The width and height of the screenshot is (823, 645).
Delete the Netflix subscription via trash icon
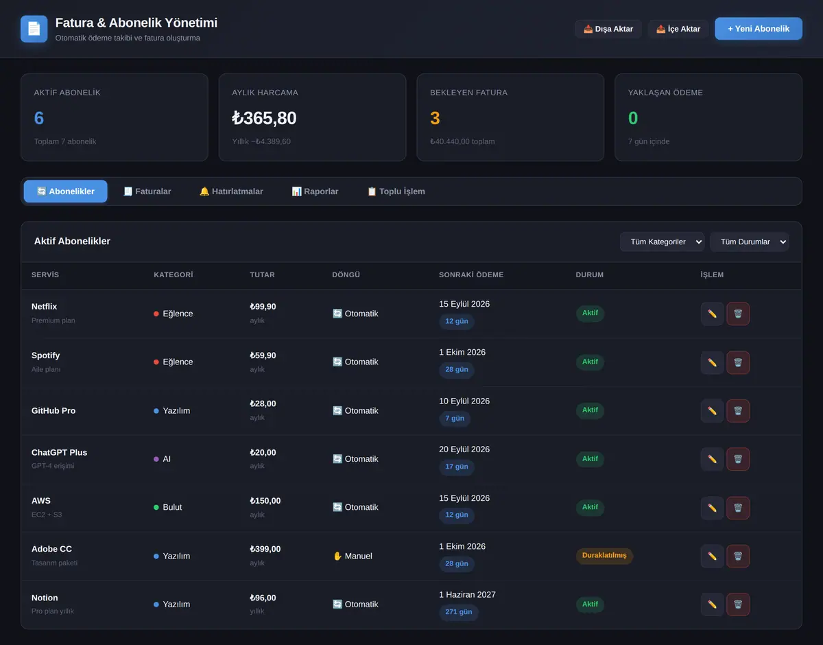(x=738, y=314)
